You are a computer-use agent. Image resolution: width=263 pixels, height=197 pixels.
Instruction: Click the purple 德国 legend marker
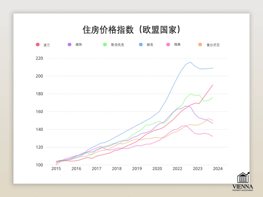tap(70, 44)
